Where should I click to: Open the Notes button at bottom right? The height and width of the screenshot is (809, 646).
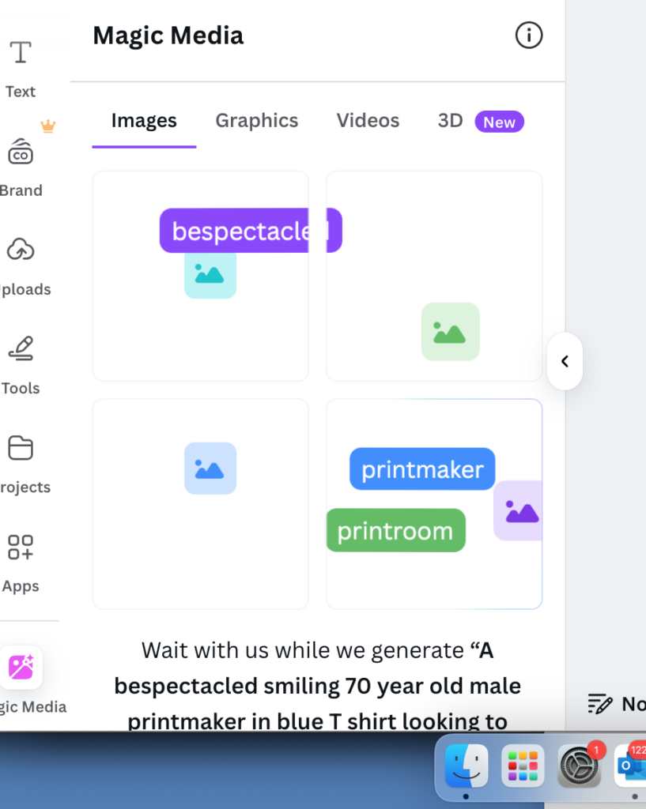(617, 704)
